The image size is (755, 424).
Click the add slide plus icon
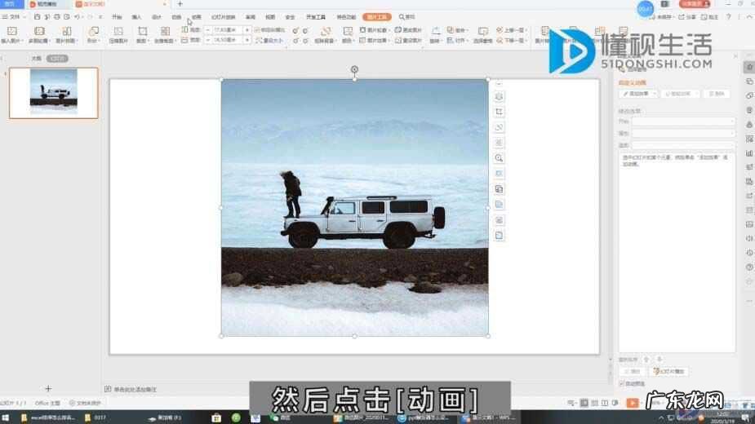pos(48,388)
